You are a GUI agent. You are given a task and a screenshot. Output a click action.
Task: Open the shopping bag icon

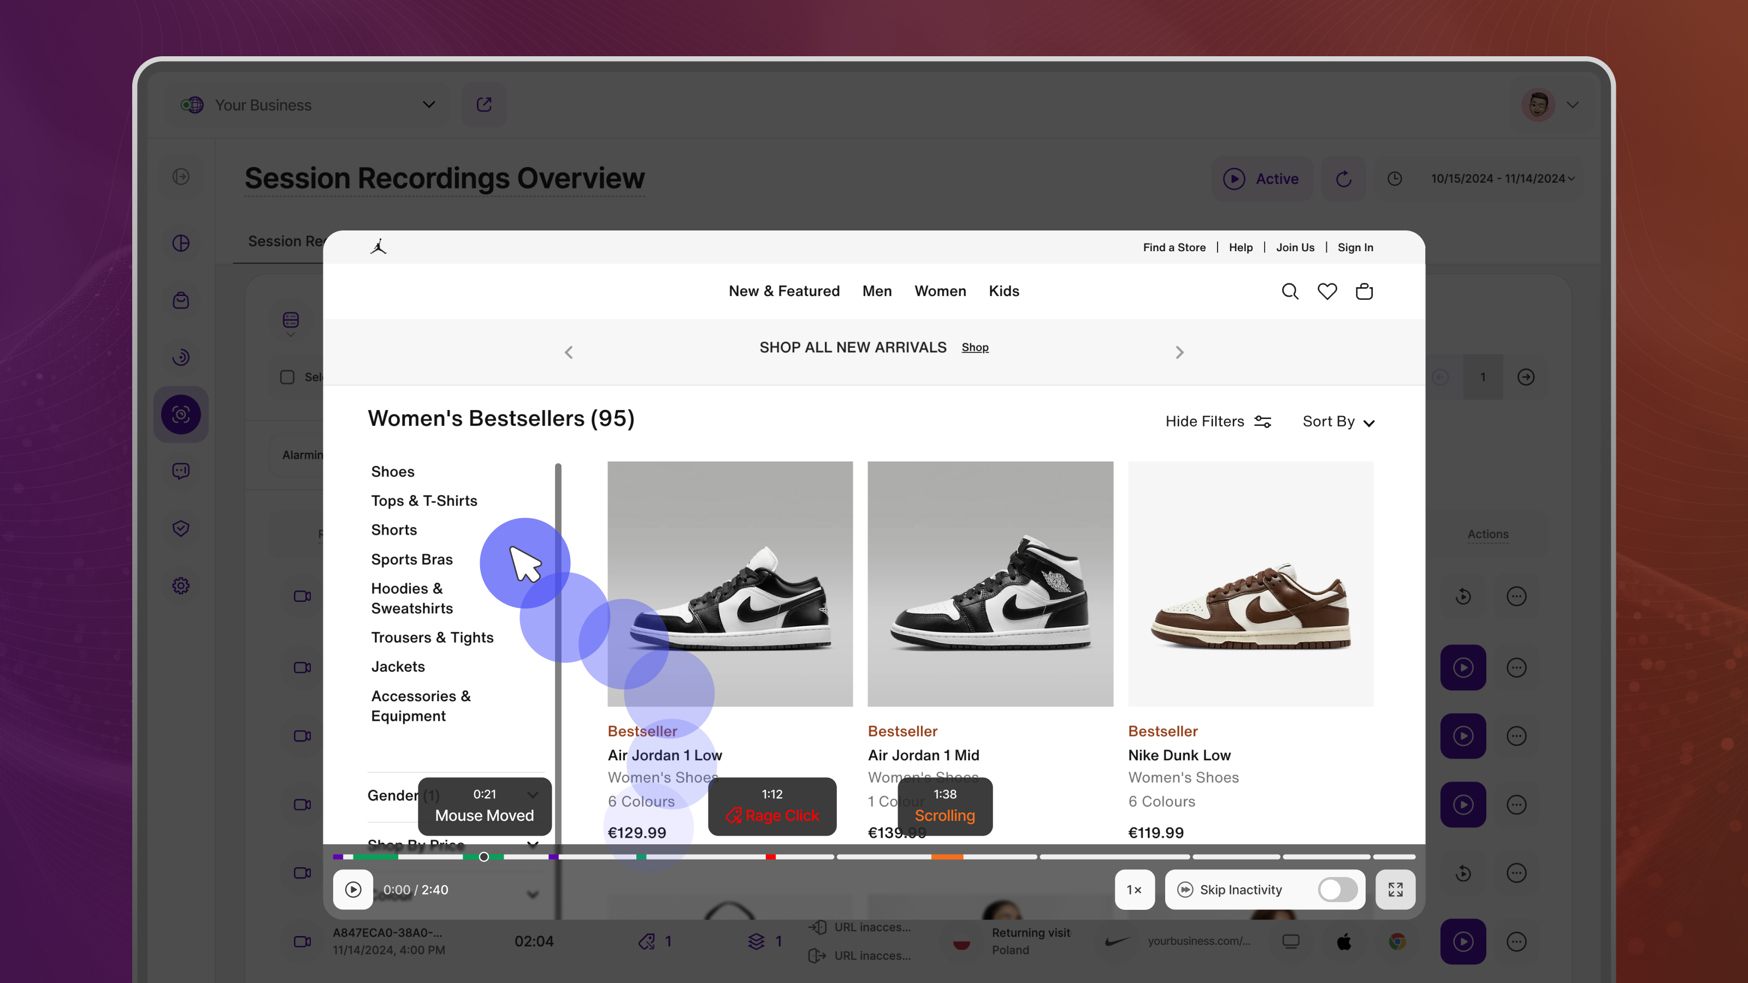tap(1364, 292)
